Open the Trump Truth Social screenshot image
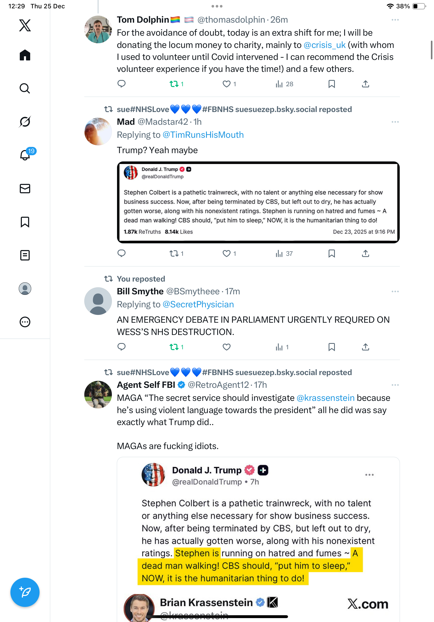434x622 pixels. (x=258, y=202)
